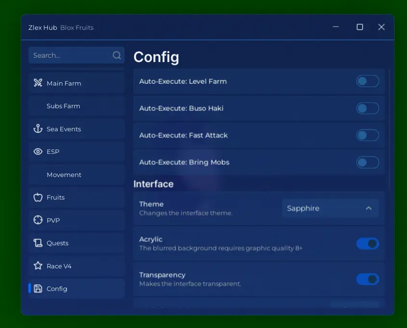Click the scroll icon for Quests
Image resolution: width=407 pixels, height=328 pixels.
38,243
